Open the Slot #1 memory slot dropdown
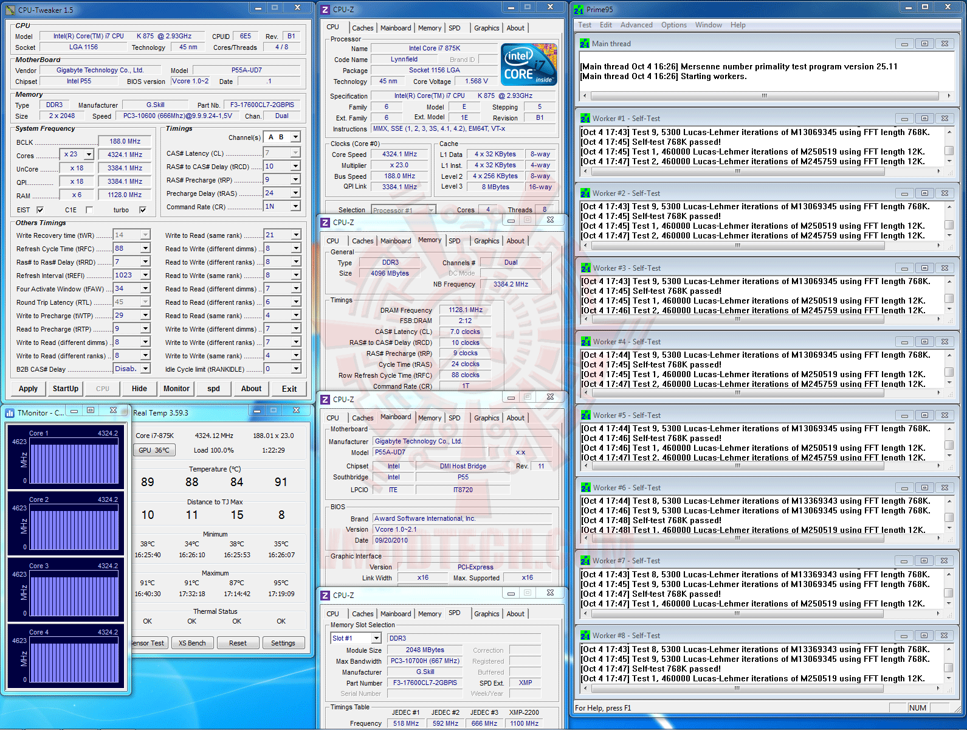The width and height of the screenshot is (967, 730). tap(376, 638)
